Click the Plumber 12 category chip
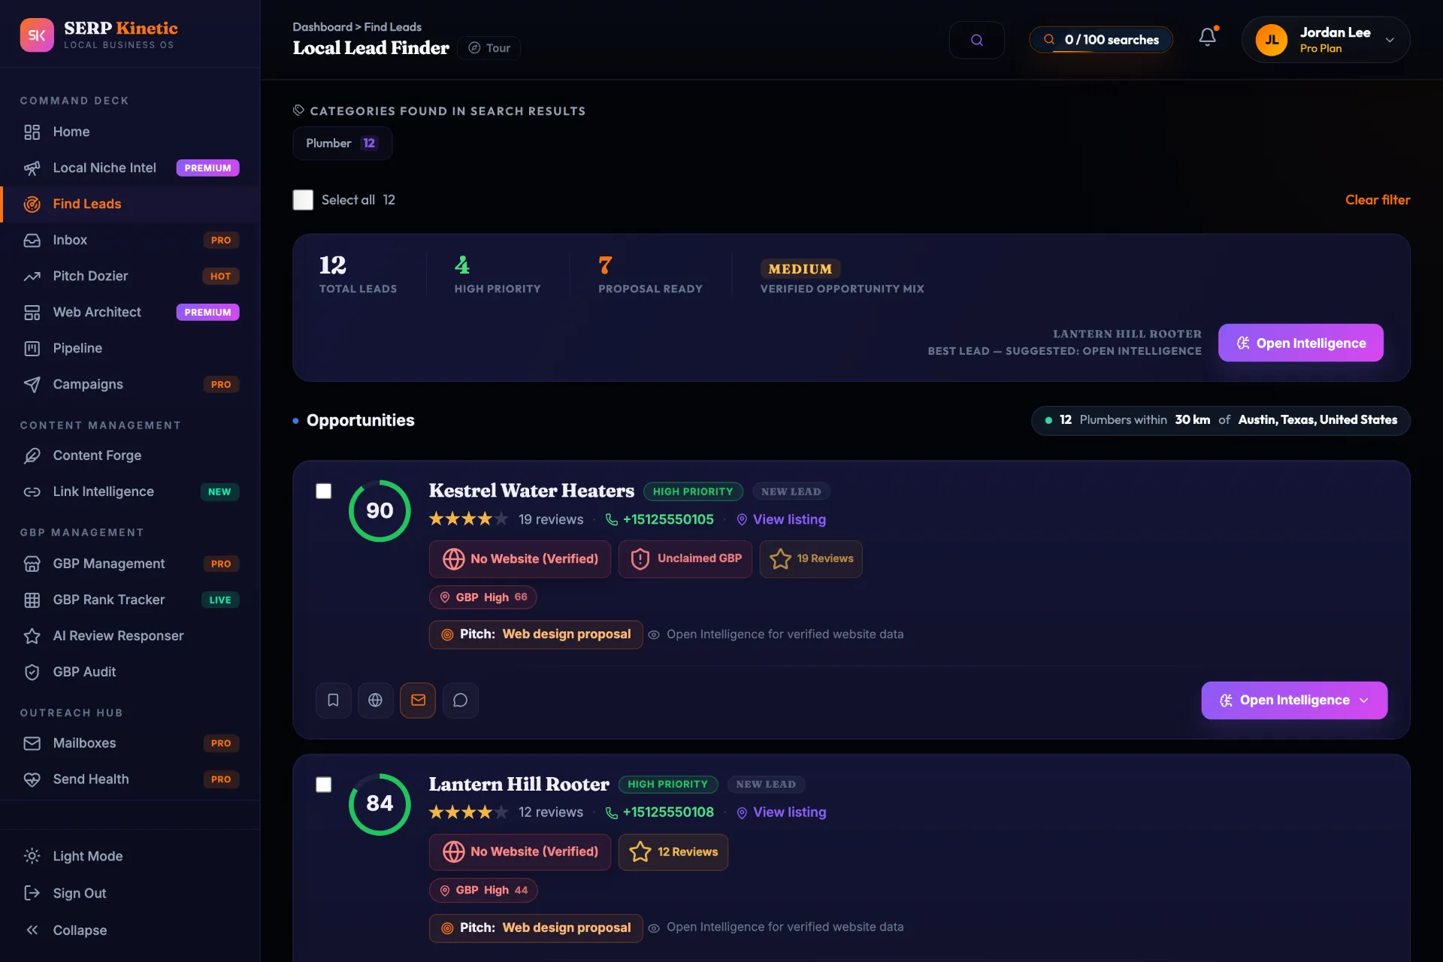The width and height of the screenshot is (1443, 962). pos(342,144)
